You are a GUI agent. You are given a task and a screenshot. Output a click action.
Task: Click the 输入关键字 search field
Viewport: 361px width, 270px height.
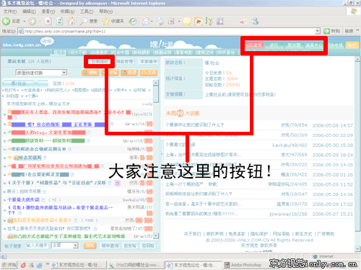pos(37,246)
